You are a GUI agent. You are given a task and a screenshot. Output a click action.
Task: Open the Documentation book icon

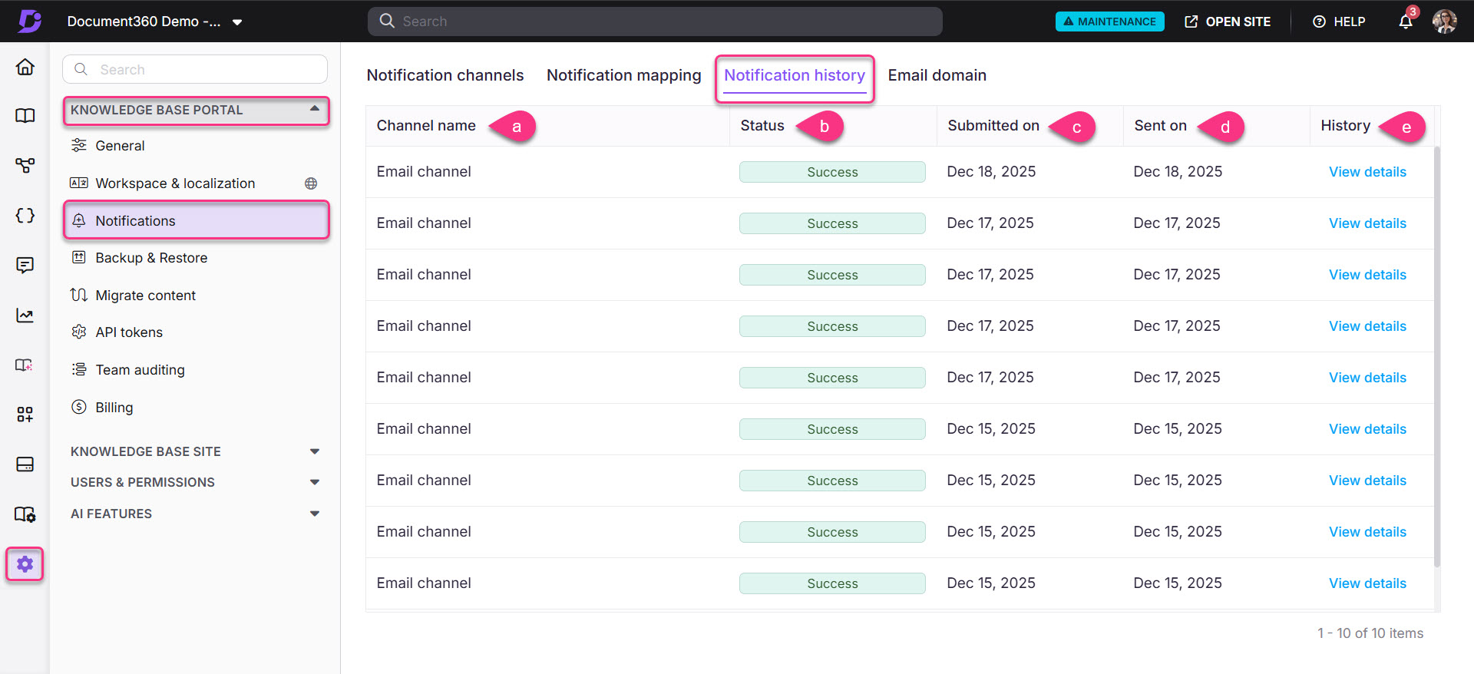click(25, 116)
